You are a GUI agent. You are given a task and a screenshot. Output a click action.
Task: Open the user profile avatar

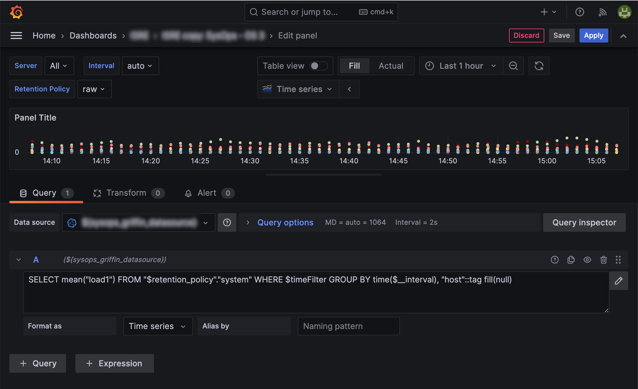[624, 12]
